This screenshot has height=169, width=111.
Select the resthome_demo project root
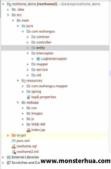click(34, 4)
